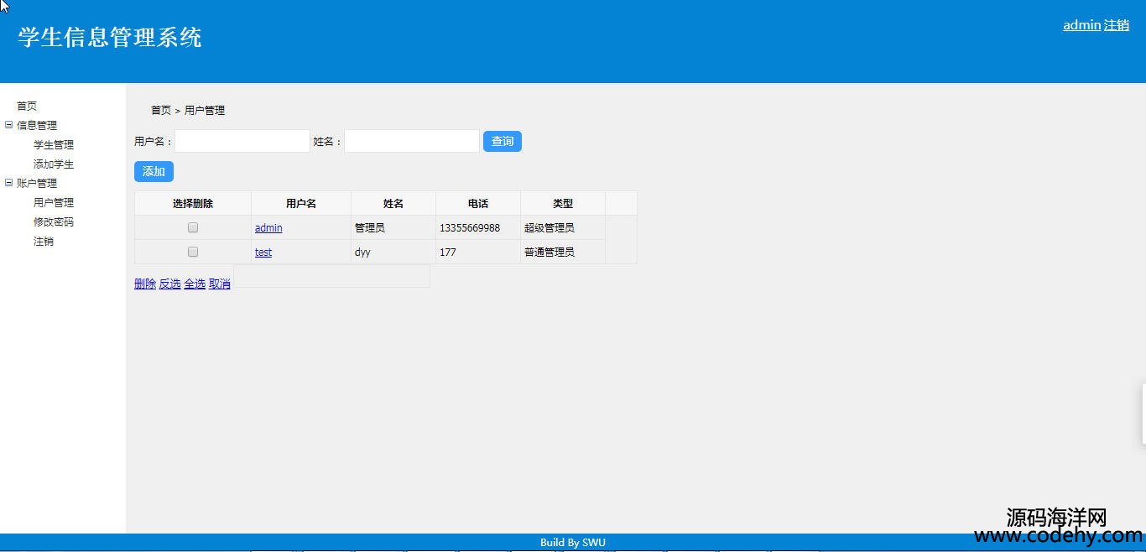
Task: Open the admin username link in the table
Action: 268,228
